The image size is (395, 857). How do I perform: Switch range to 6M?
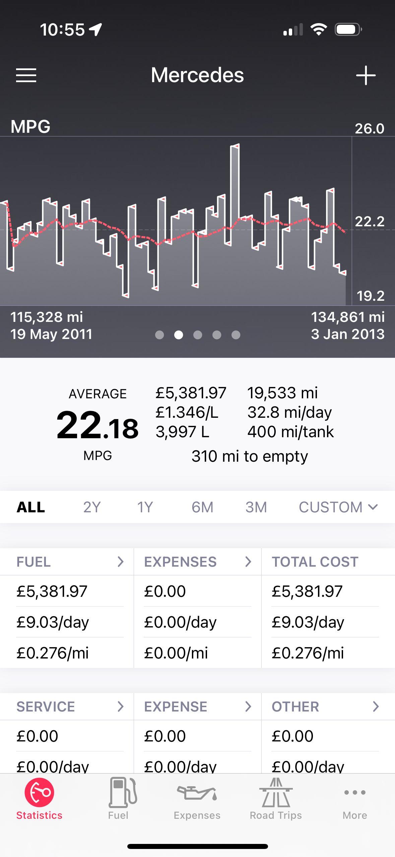point(202,507)
